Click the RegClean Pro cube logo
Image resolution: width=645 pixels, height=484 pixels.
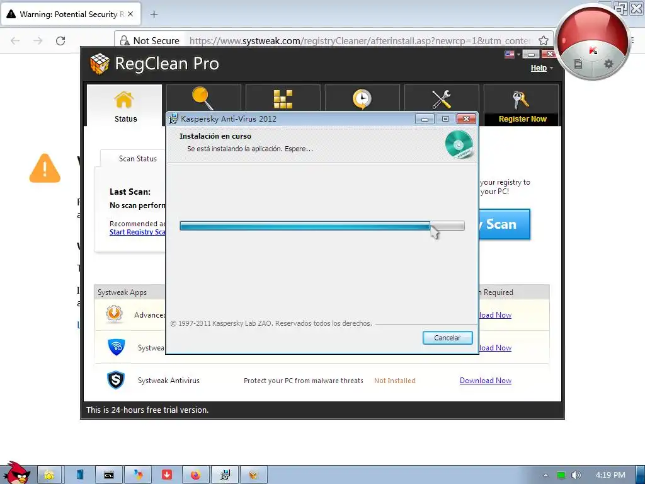click(100, 64)
